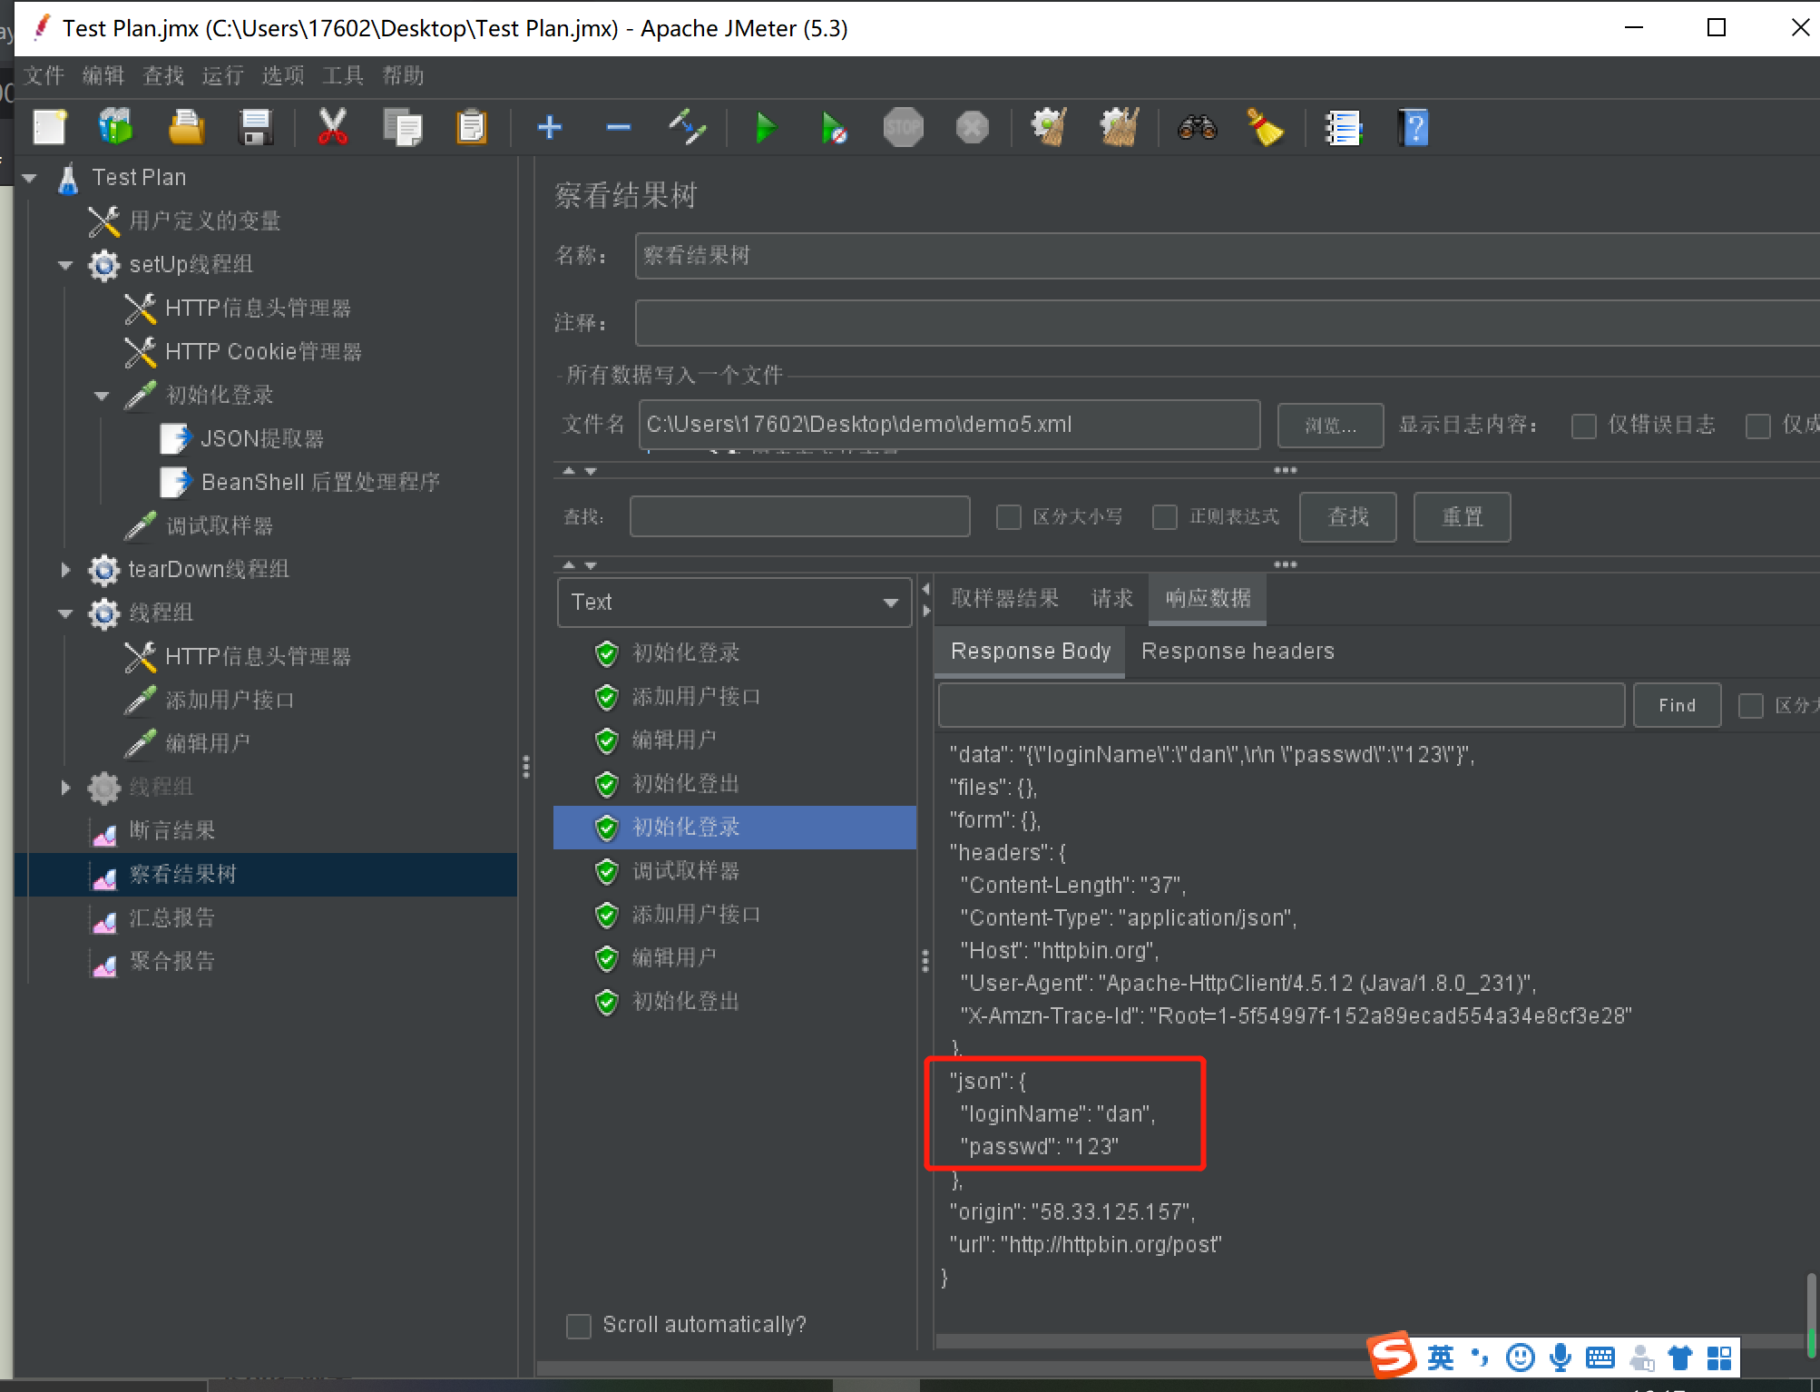
Task: Click the New test plan toolbar icon
Action: click(x=49, y=127)
